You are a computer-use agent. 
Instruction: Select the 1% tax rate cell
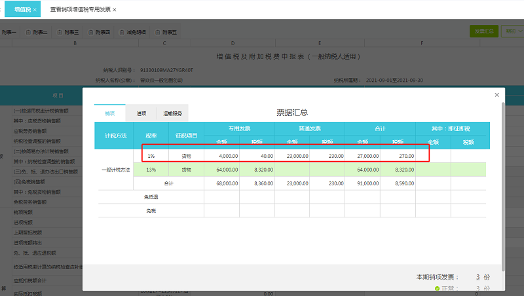pos(151,157)
